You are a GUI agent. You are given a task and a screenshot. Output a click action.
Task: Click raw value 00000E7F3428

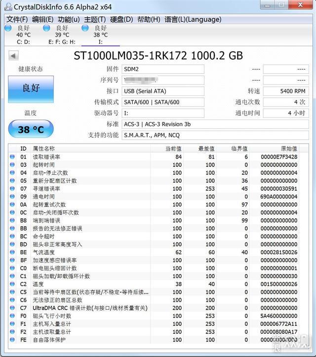(279, 157)
